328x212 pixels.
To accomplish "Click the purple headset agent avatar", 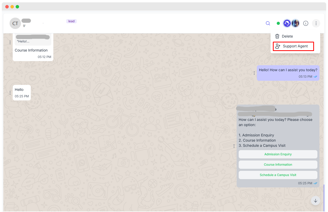I will pos(287,23).
